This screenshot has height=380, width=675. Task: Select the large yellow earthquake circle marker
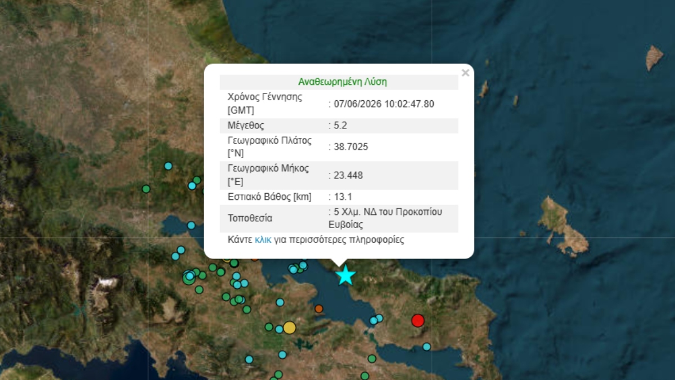[289, 328]
